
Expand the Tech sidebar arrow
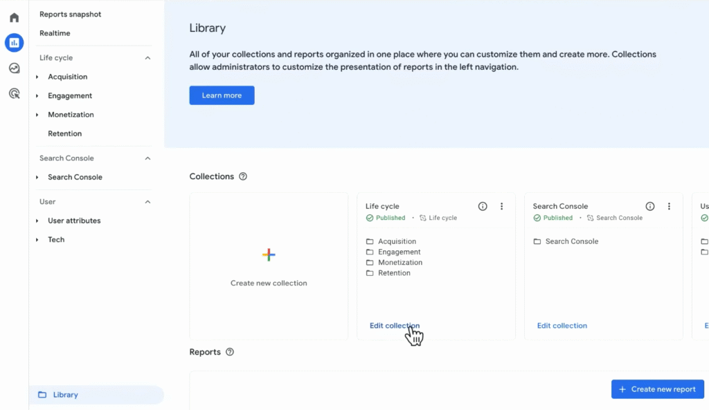pyautogui.click(x=37, y=240)
